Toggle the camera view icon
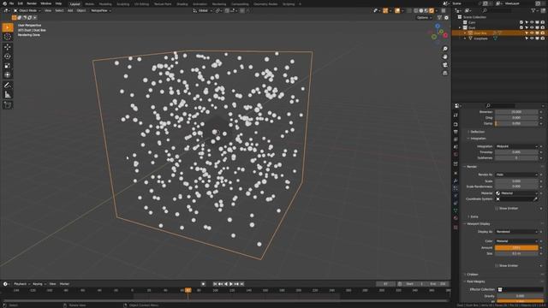 point(445,65)
